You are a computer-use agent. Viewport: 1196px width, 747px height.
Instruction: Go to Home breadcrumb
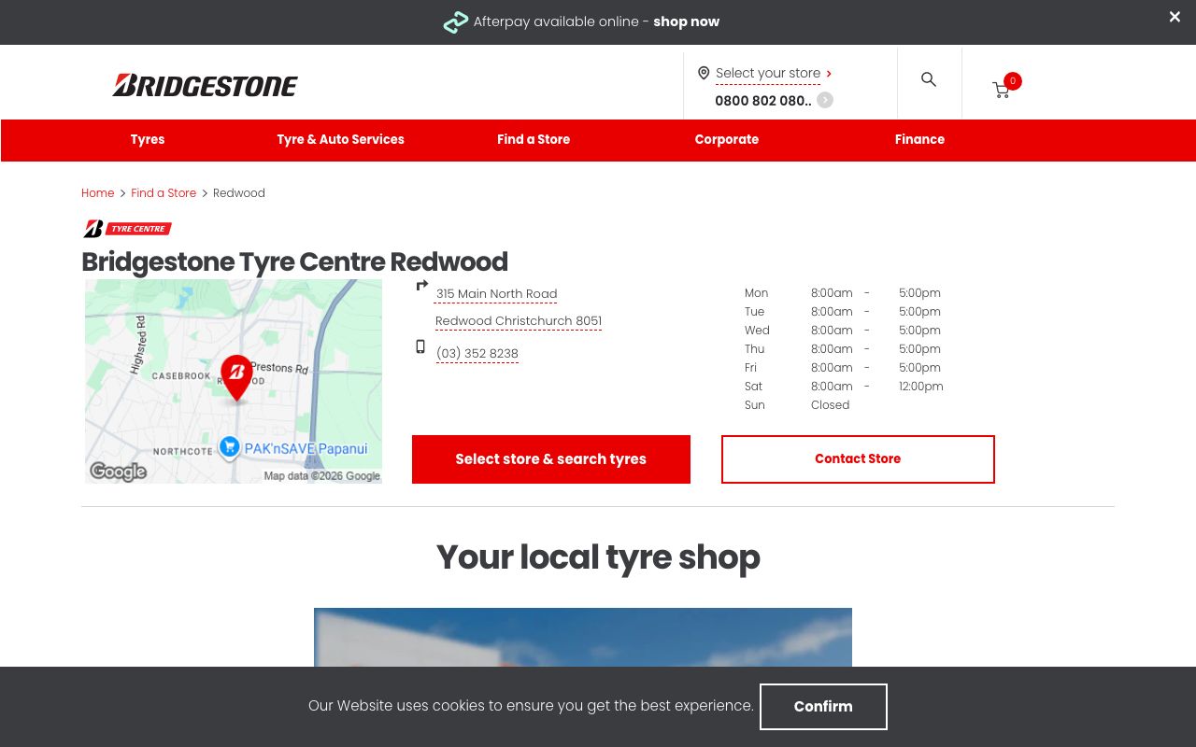pos(97,193)
